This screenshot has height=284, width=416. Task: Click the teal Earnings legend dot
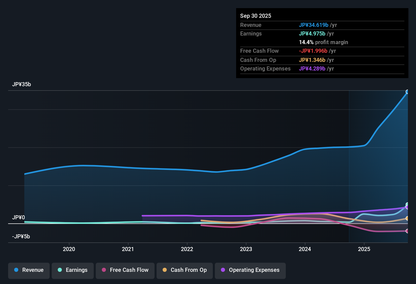pos(60,270)
